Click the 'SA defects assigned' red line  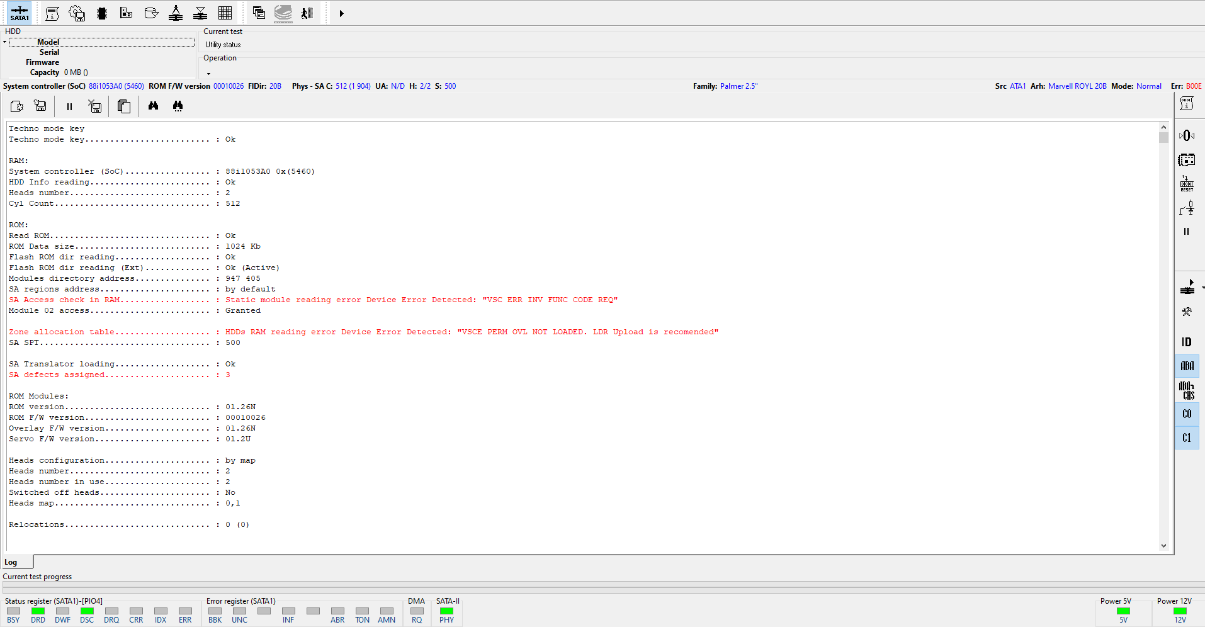coord(120,375)
